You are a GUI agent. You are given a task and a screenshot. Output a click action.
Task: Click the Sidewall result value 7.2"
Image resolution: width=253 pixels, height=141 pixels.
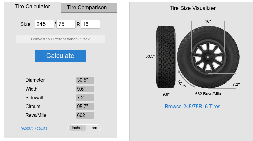pos(85,98)
